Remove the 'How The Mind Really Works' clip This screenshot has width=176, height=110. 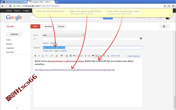65,11
